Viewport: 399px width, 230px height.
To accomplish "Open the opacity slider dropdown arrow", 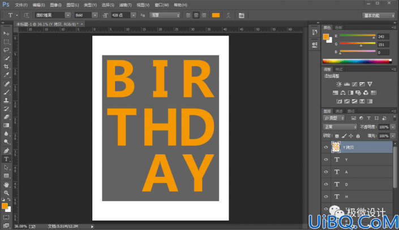I will [393, 127].
